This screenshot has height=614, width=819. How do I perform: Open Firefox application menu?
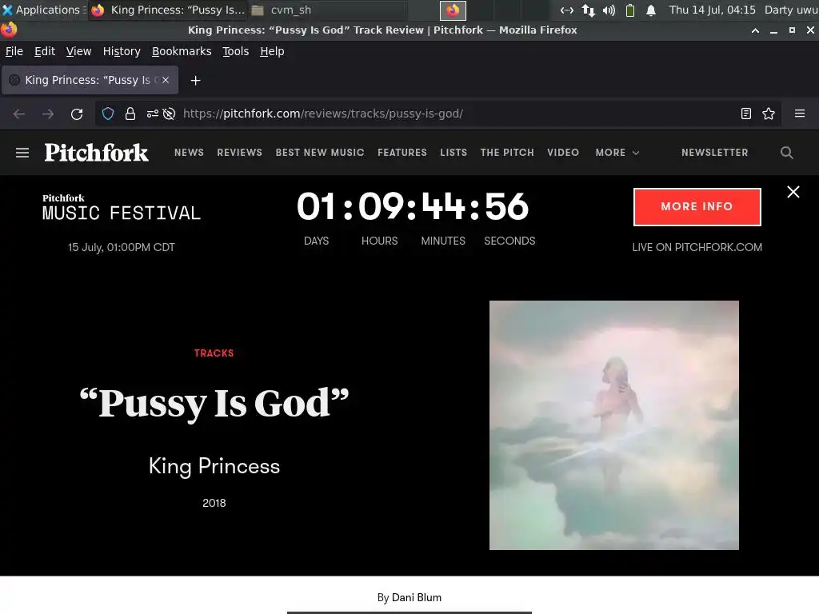(x=800, y=114)
